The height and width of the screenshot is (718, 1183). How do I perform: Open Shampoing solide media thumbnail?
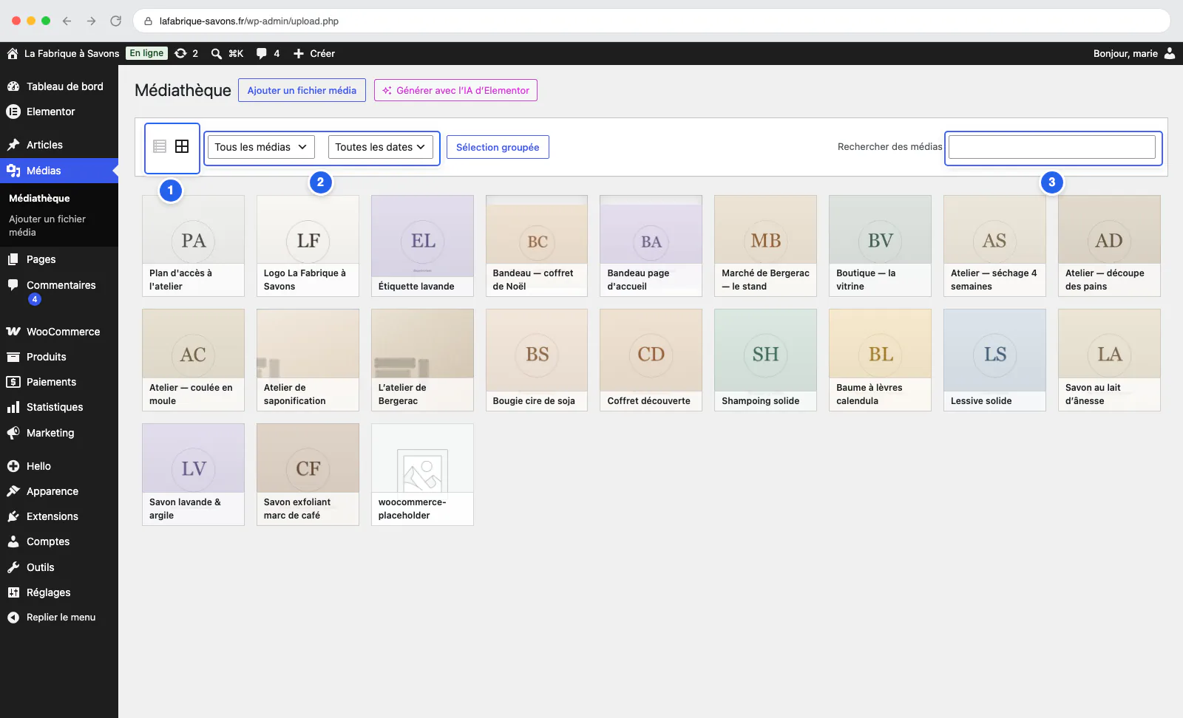[765, 360]
